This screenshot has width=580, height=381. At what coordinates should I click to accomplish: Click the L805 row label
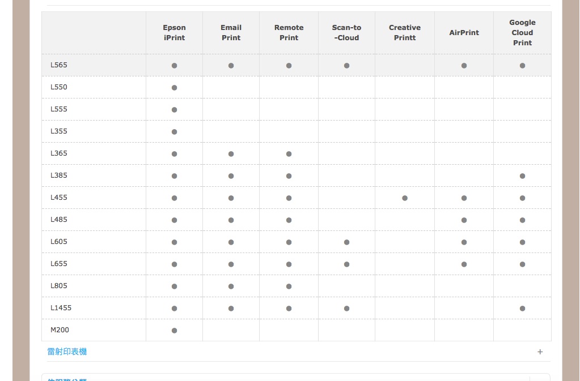click(59, 286)
